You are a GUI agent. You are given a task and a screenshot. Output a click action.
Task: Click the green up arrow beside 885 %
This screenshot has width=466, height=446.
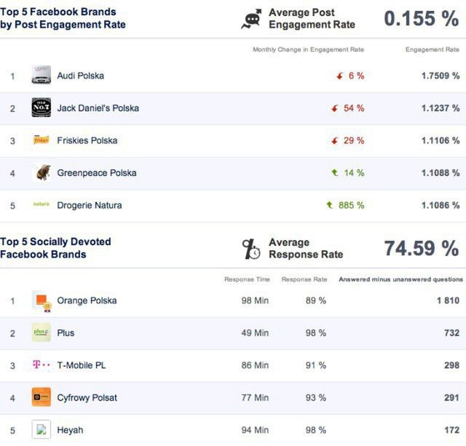330,205
